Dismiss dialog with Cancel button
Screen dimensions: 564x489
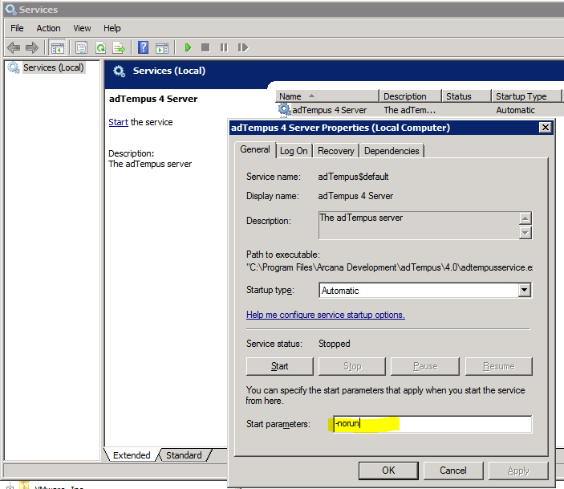point(453,471)
